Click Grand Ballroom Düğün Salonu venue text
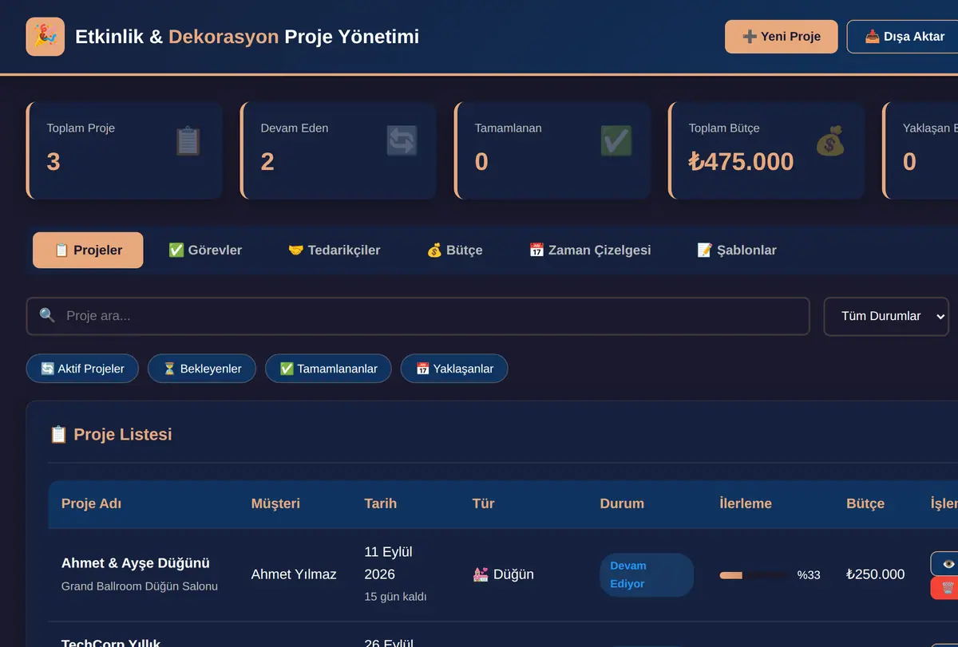 [140, 586]
